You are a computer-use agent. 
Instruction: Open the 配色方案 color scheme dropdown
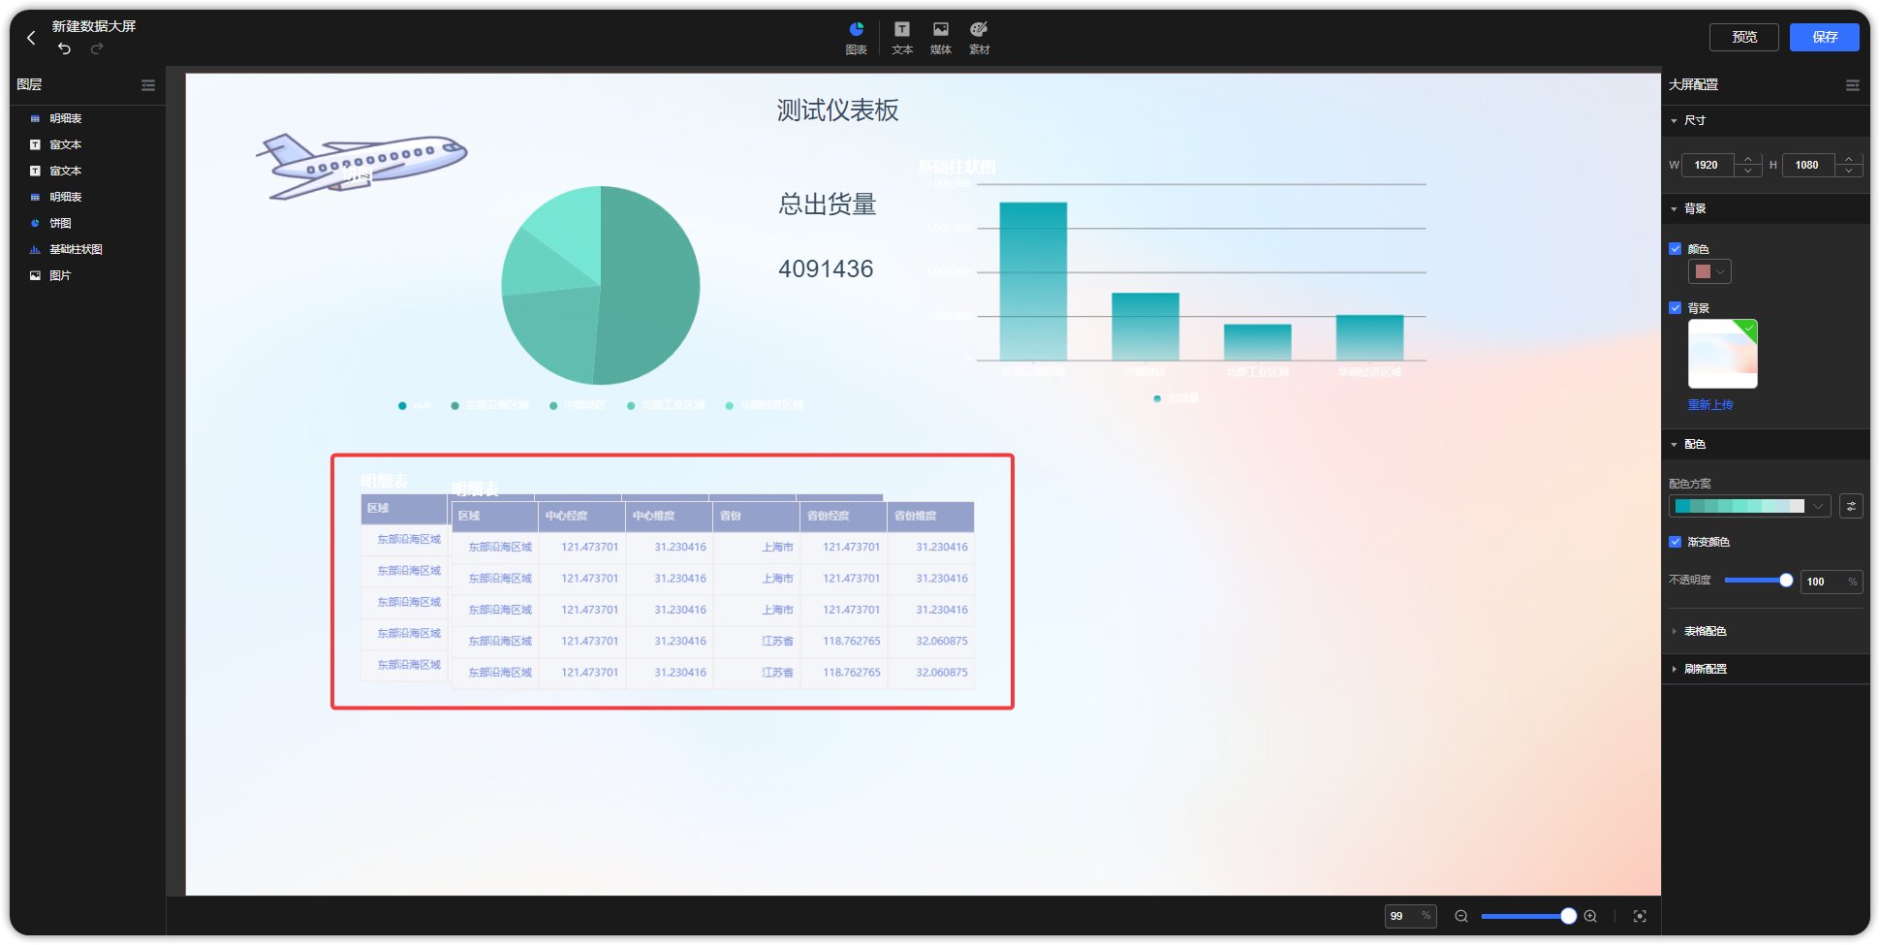pyautogui.click(x=1750, y=506)
